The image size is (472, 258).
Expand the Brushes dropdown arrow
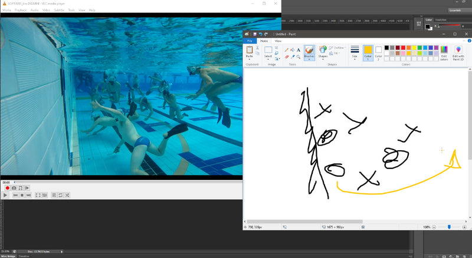(x=309, y=59)
